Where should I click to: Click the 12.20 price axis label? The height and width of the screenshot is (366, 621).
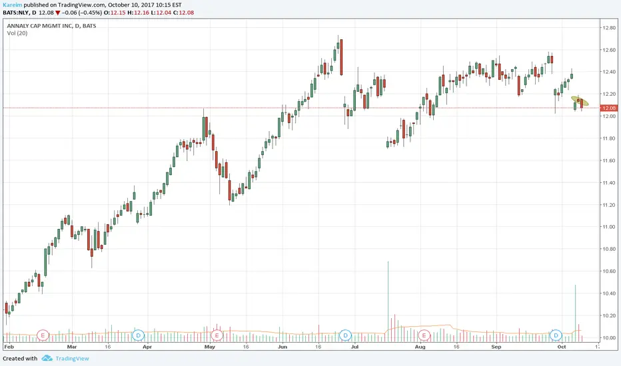[x=609, y=94]
